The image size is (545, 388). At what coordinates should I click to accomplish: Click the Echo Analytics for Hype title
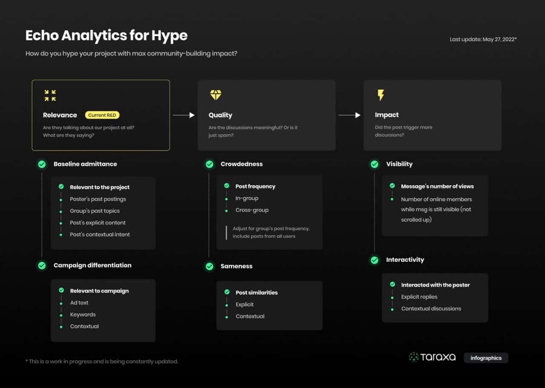coord(106,35)
